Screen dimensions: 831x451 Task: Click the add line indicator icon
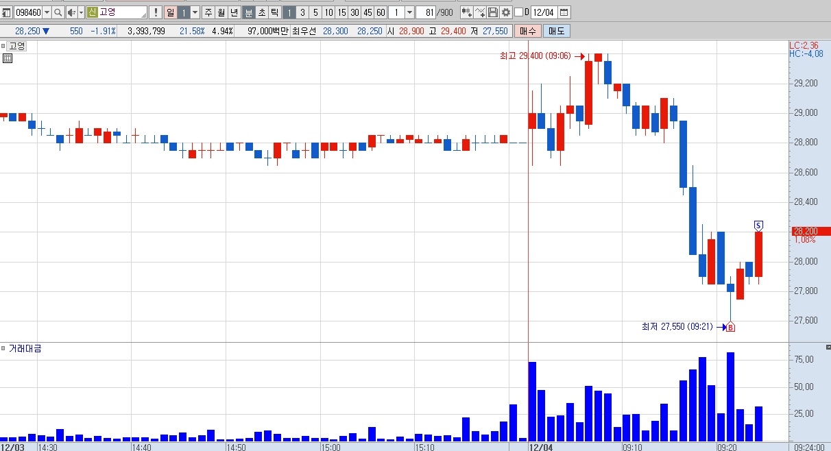click(x=480, y=12)
